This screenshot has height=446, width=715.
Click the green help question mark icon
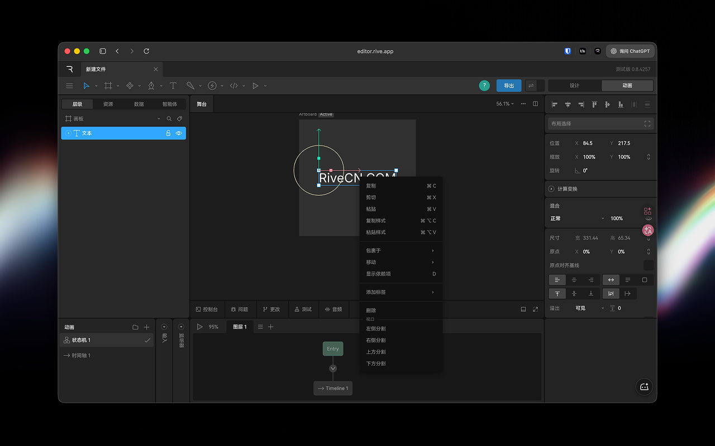pyautogui.click(x=484, y=86)
